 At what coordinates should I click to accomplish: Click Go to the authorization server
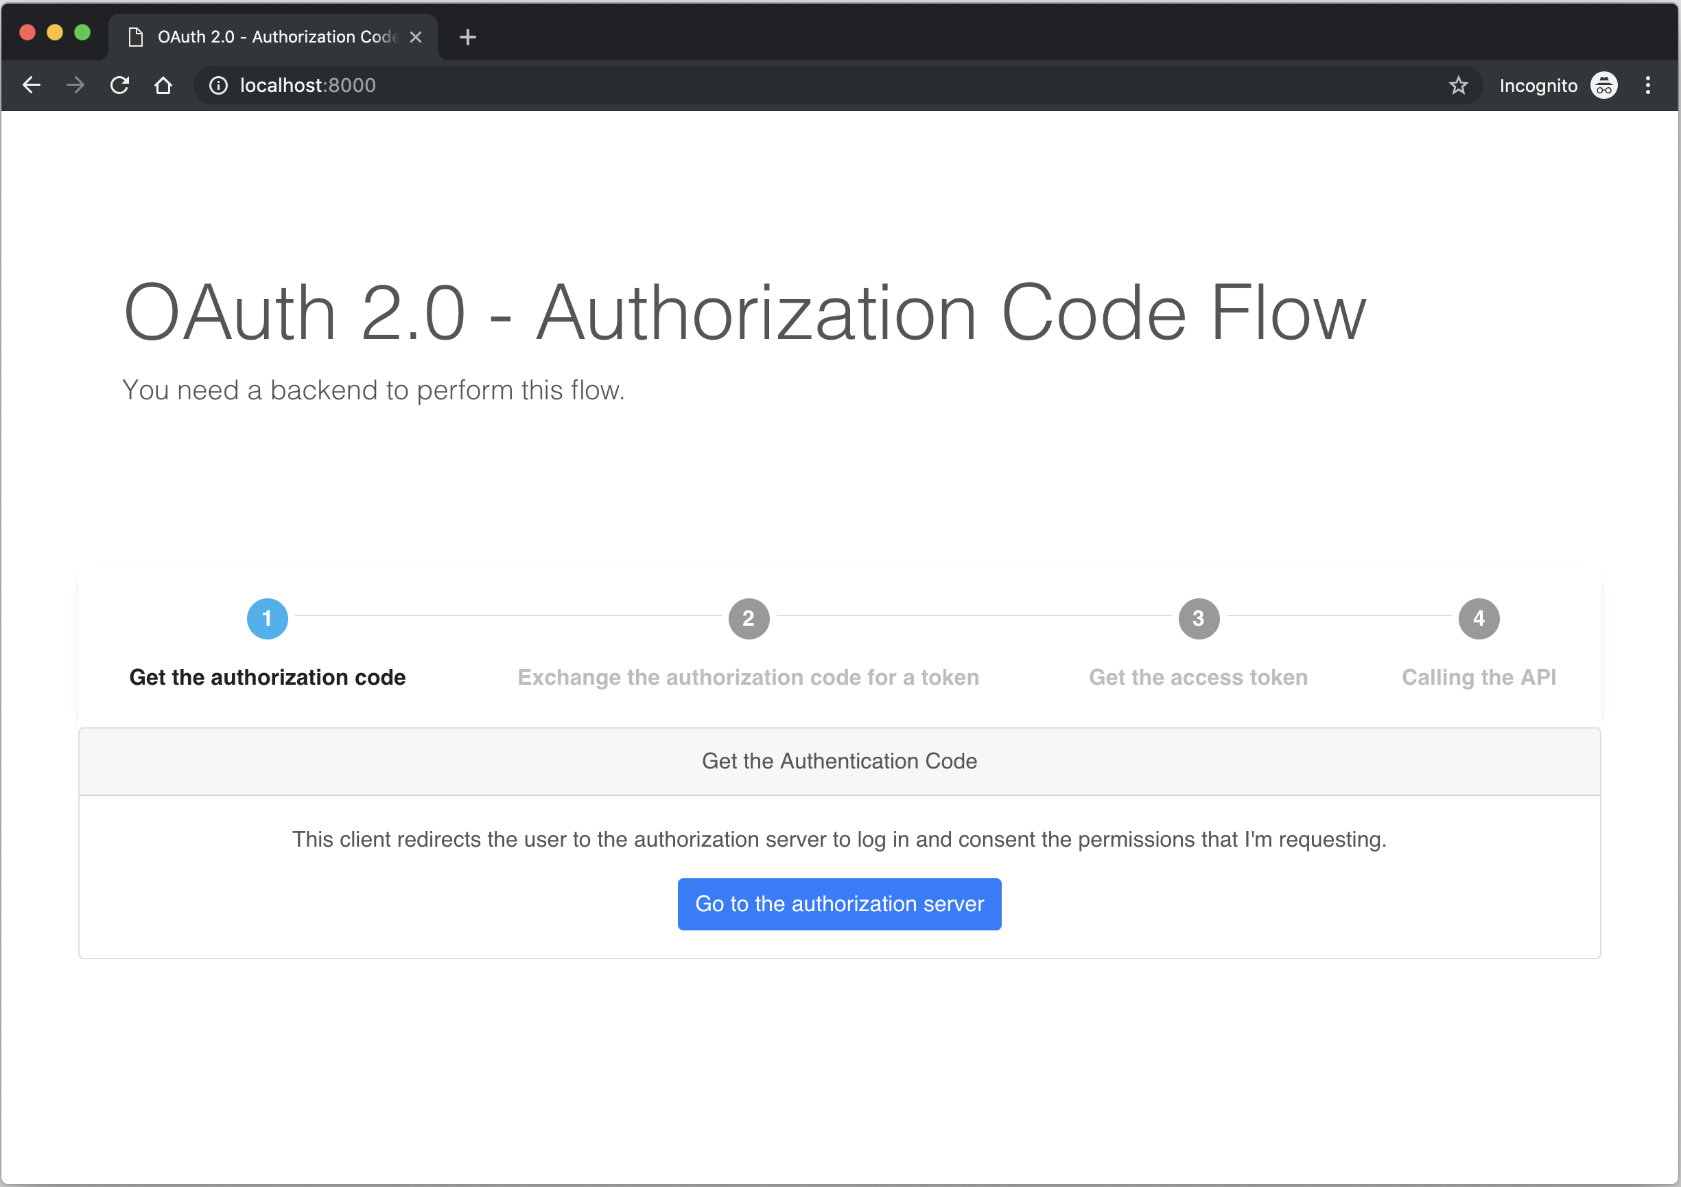(x=839, y=904)
